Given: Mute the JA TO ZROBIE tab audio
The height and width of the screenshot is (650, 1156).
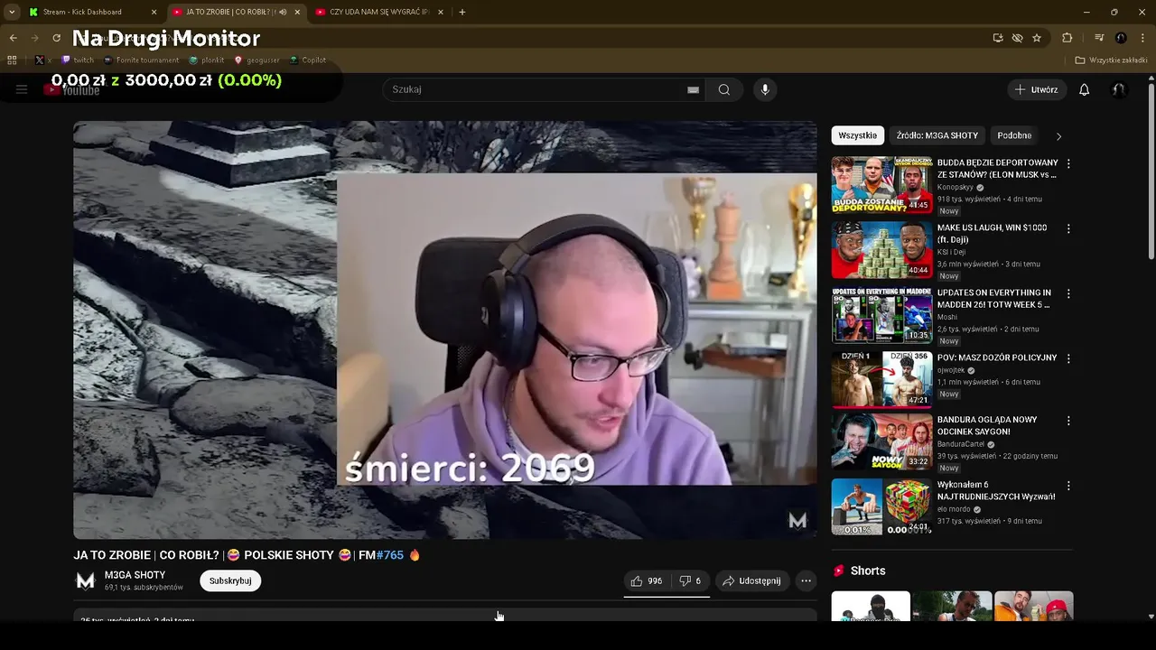Looking at the screenshot, I should (283, 12).
